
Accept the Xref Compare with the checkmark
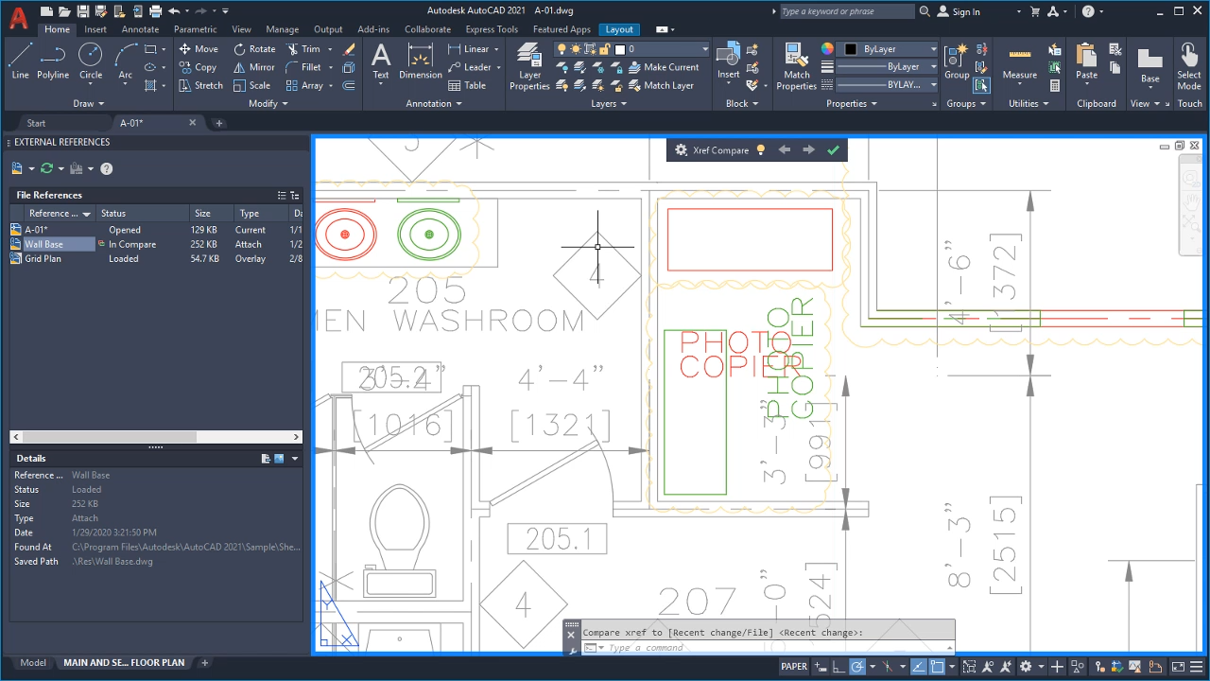[833, 149]
